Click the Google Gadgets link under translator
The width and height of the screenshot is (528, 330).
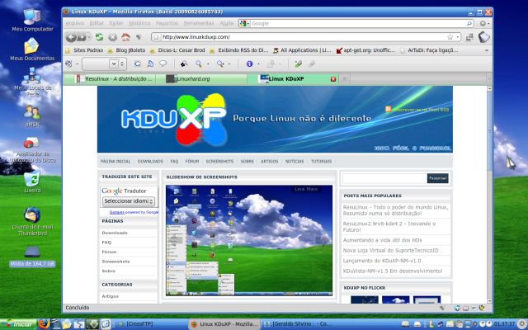click(x=117, y=213)
